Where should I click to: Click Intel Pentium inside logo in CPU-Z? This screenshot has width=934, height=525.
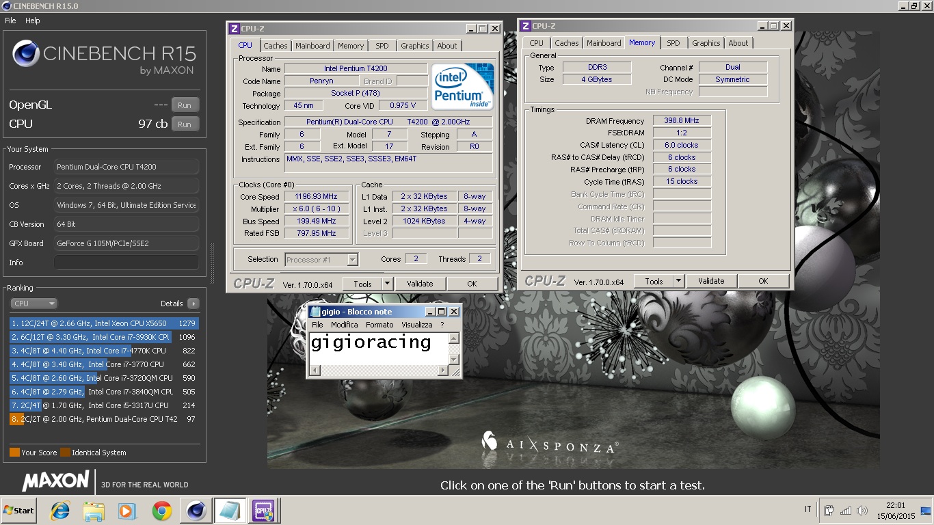click(x=463, y=86)
